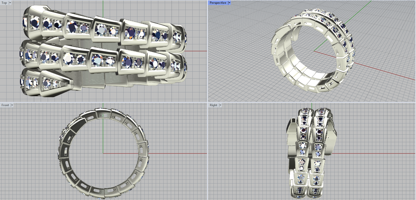416x200 pixels.
Task: Click the Right viewport title label
Action: click(x=213, y=105)
